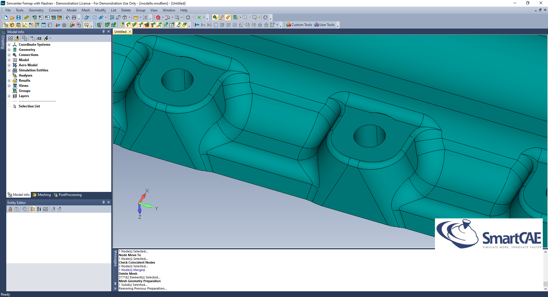Click the thermometer Analysis Monitor icon
The width and height of the screenshot is (548, 297).
click(x=58, y=25)
